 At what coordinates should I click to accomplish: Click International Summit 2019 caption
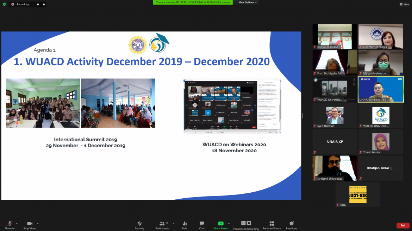(x=86, y=142)
